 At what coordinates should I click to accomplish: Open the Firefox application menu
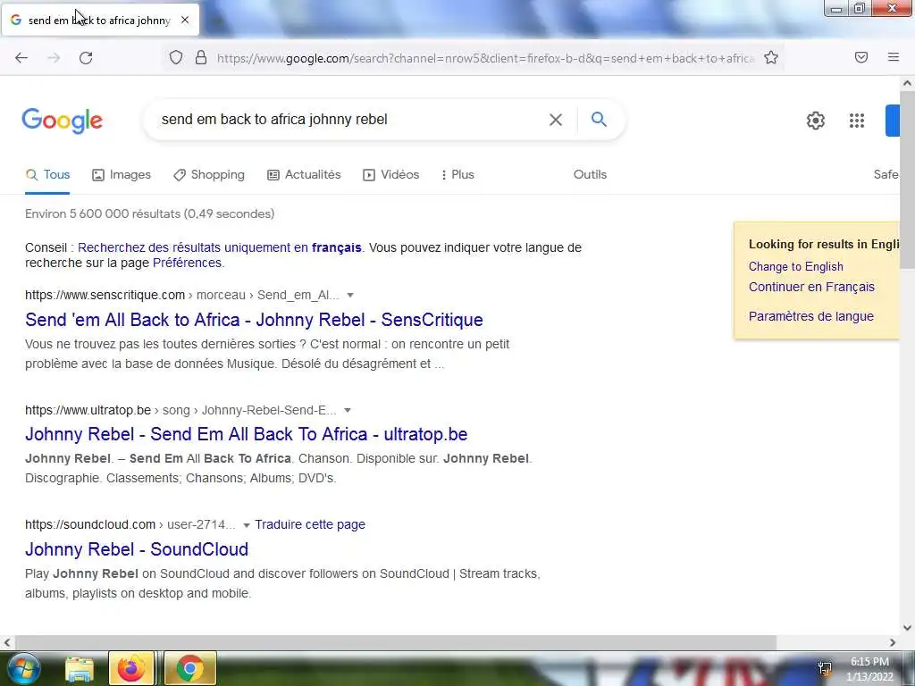tap(893, 57)
